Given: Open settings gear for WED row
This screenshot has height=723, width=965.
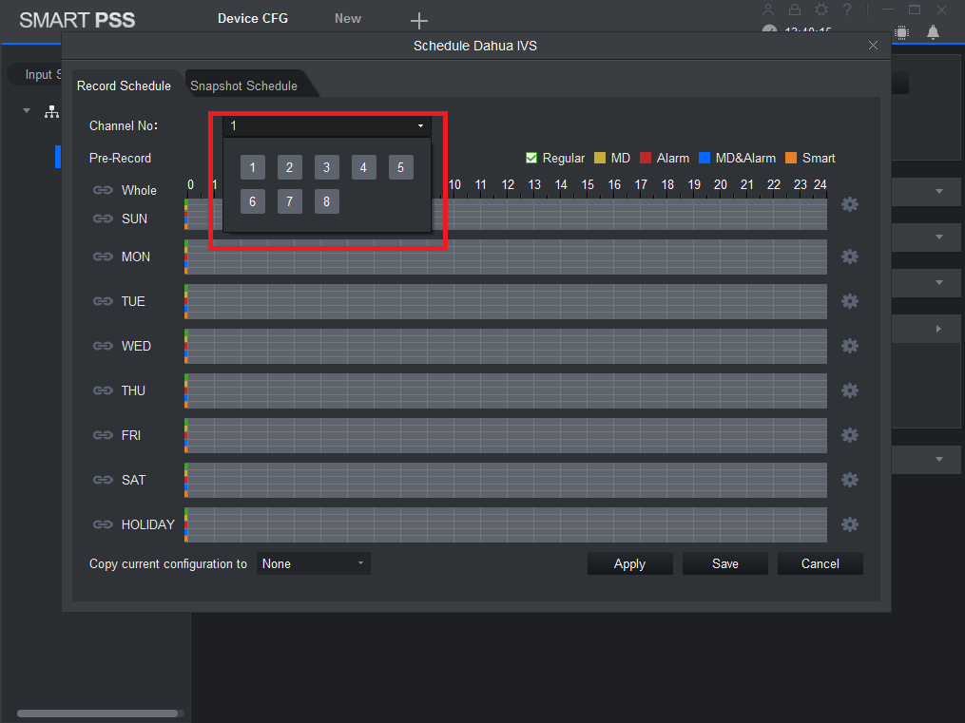Looking at the screenshot, I should tap(849, 346).
